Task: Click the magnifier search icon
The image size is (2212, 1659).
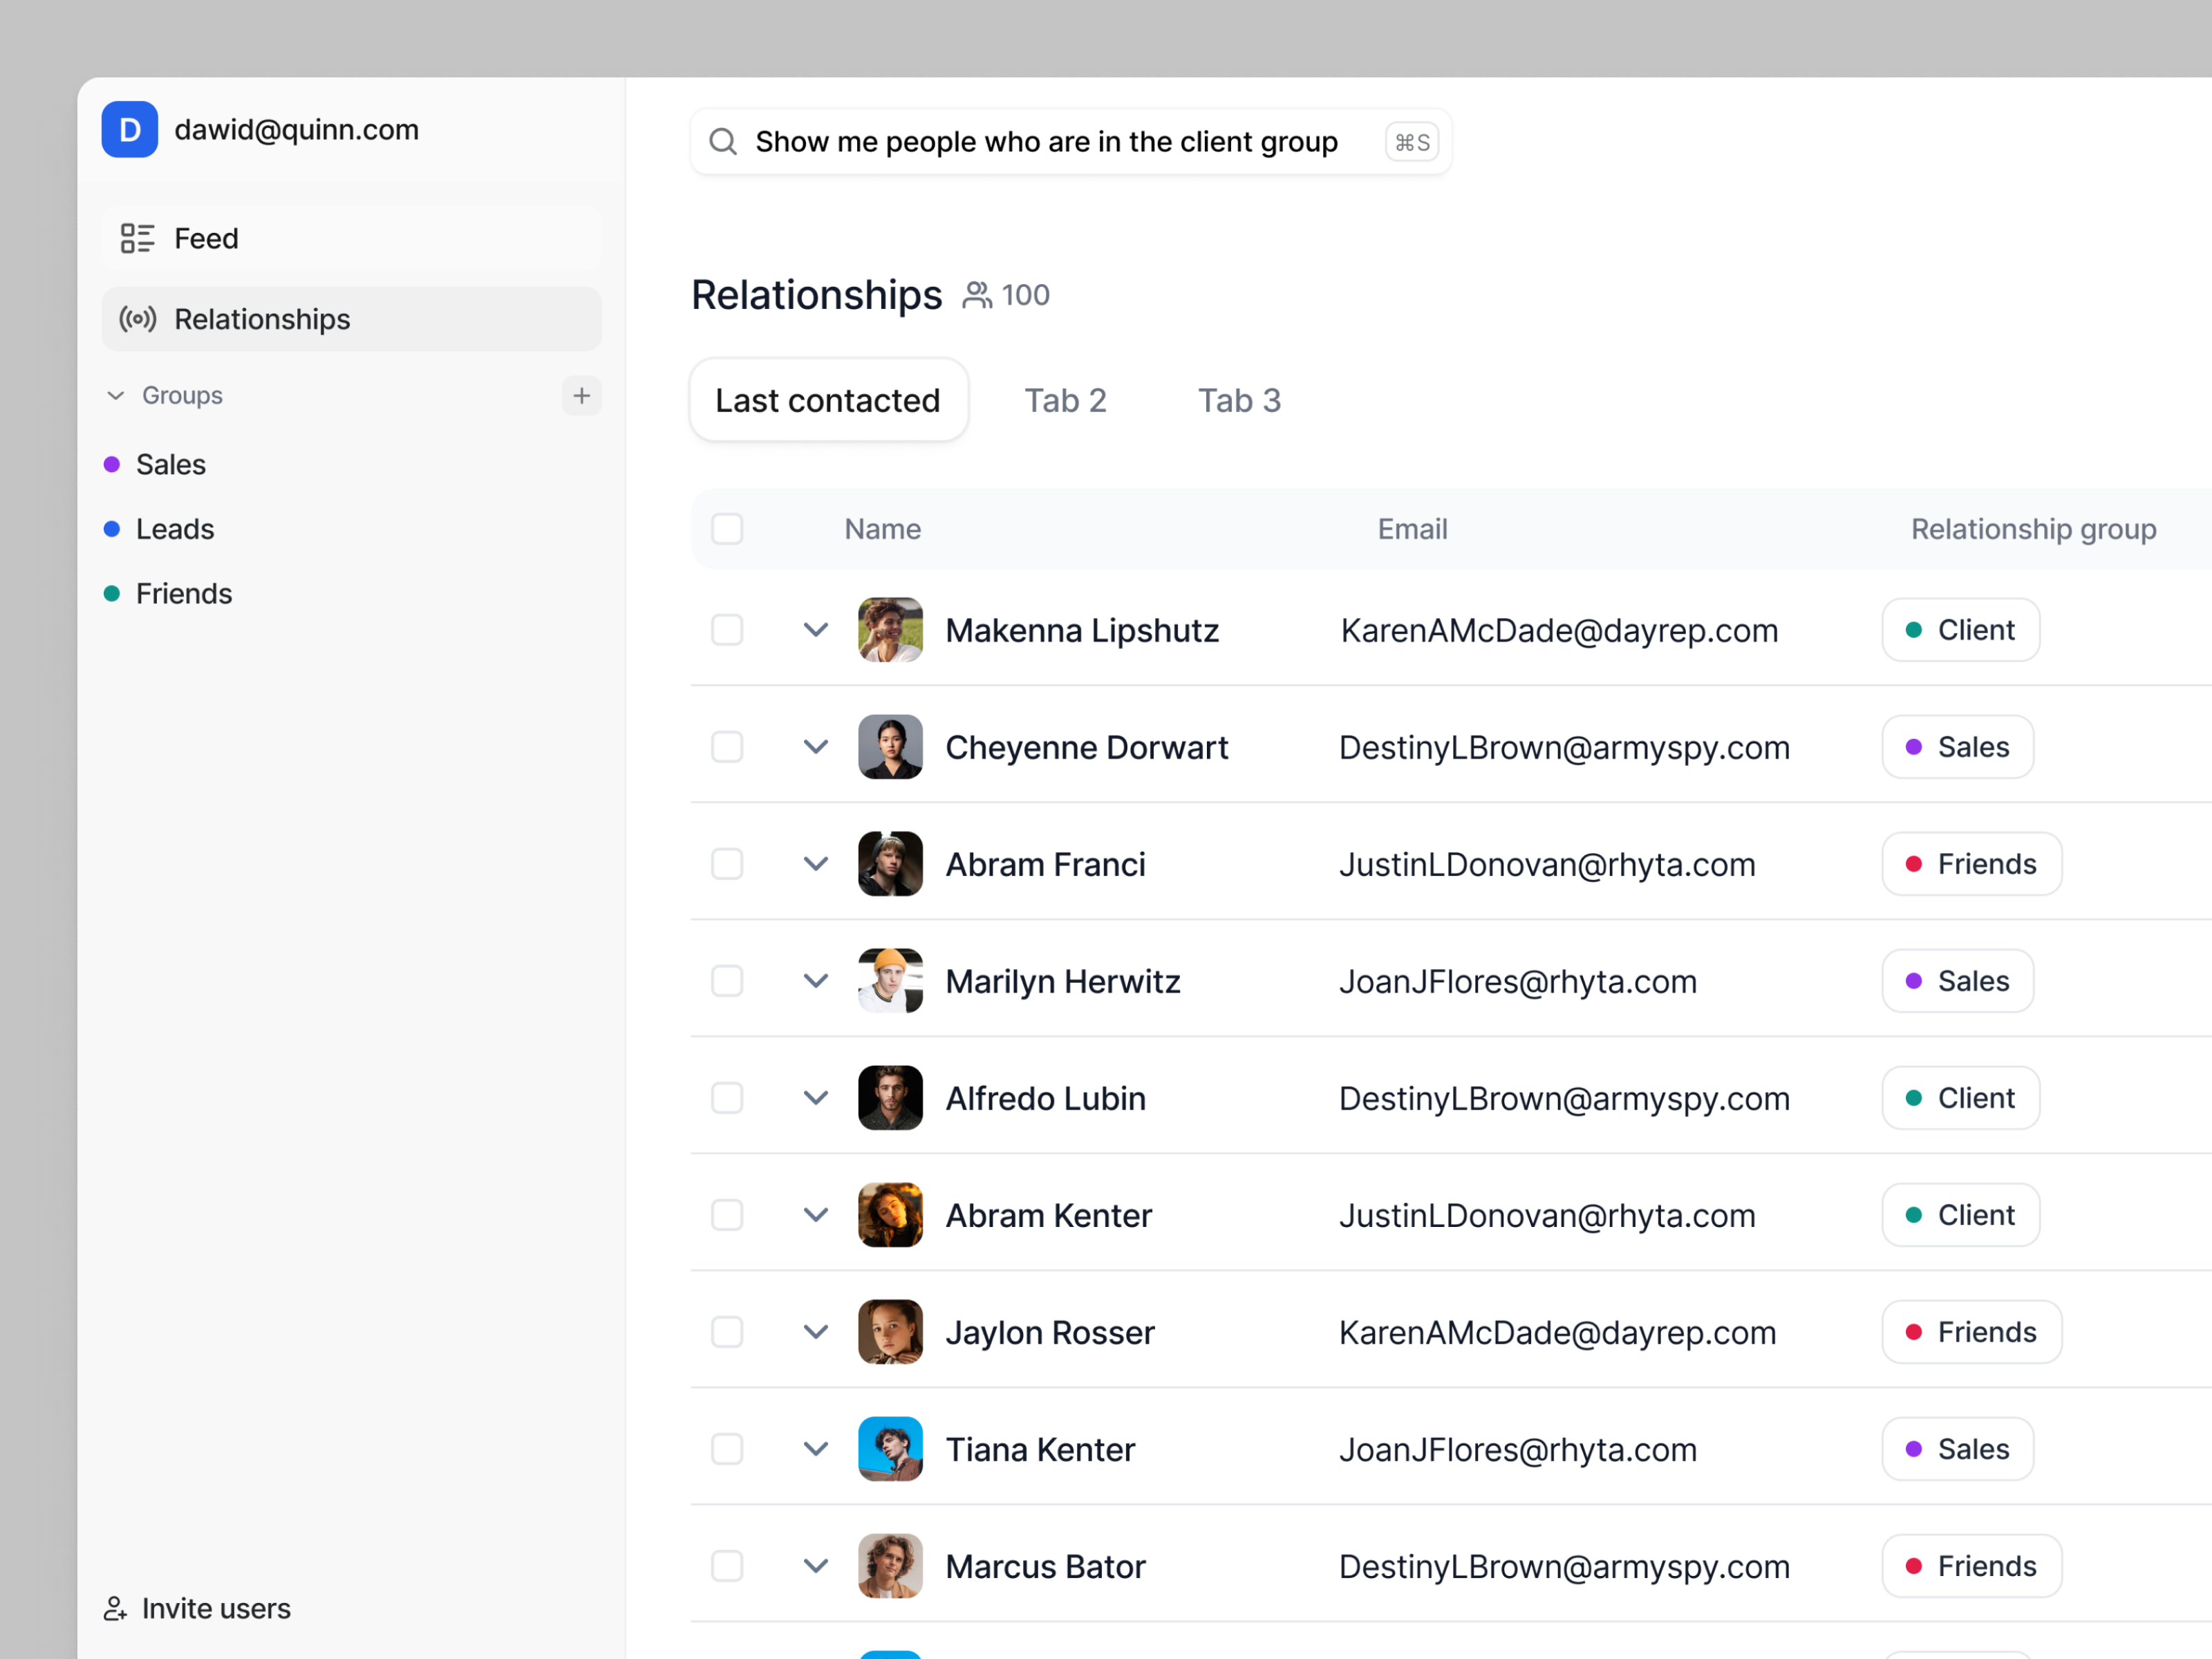Action: [723, 142]
